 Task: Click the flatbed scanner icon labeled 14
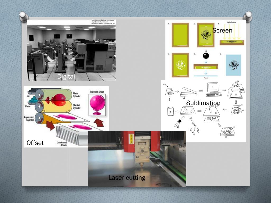(x=188, y=92)
